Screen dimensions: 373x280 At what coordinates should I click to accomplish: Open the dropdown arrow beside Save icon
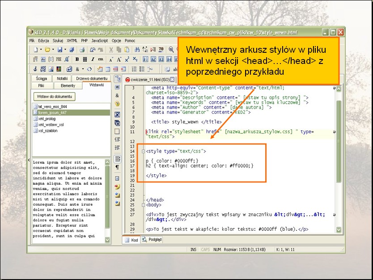[66, 50]
